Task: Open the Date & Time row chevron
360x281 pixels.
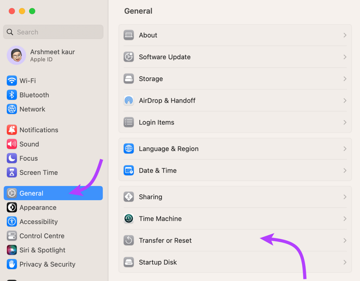Action: point(345,171)
